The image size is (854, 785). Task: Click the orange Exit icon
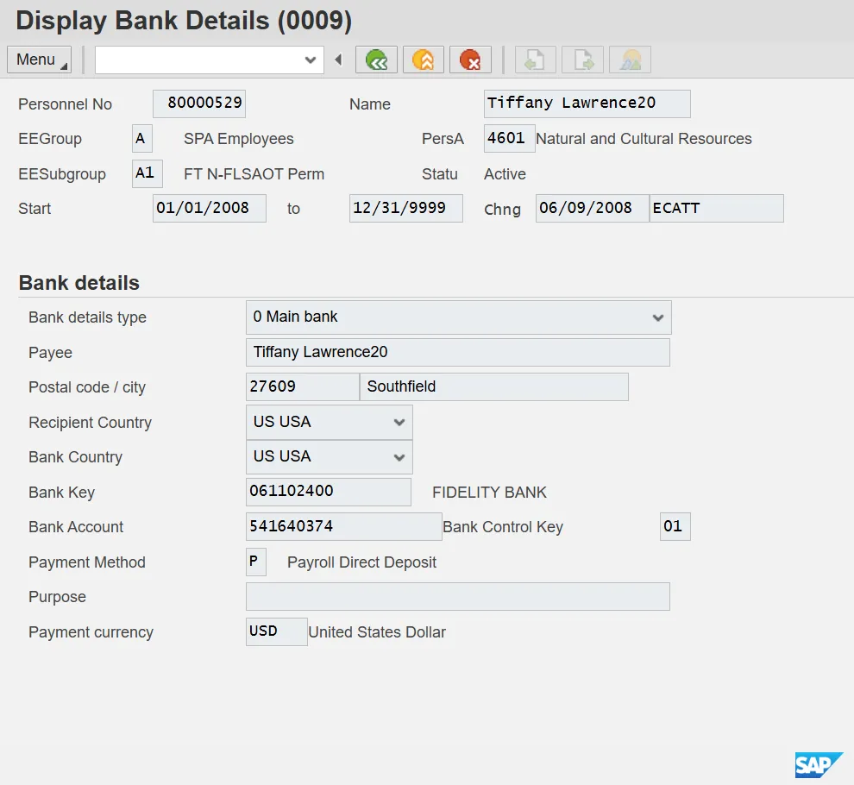click(x=423, y=60)
